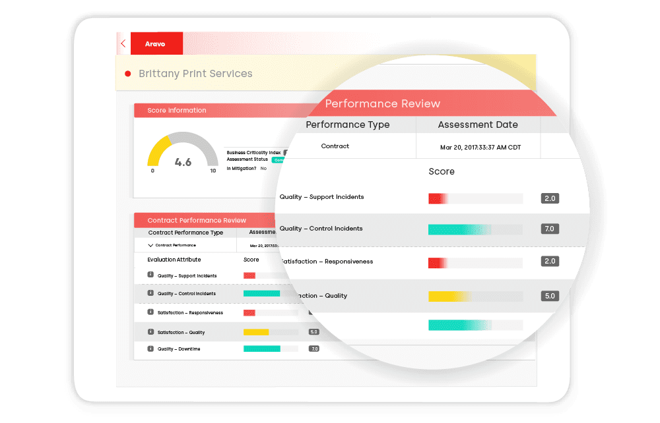
Task: Open info for Quality – Support Incidents attribute
Action: coord(150,275)
